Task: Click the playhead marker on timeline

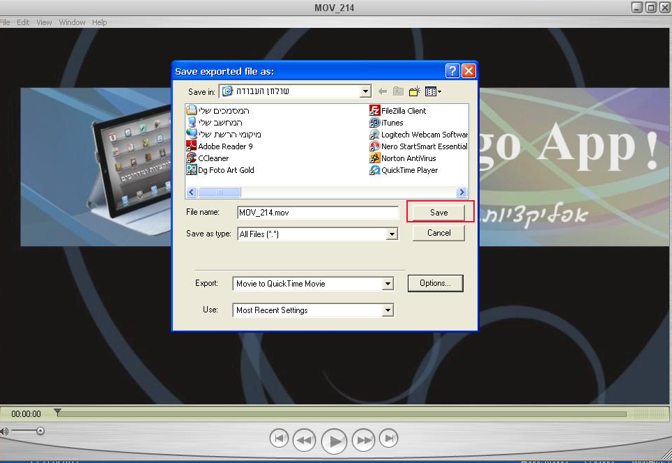Action: (57, 412)
